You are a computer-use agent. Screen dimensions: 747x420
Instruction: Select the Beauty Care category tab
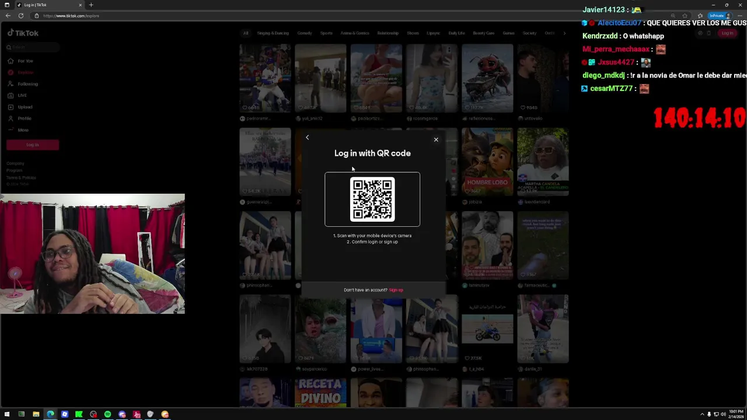[x=483, y=33]
